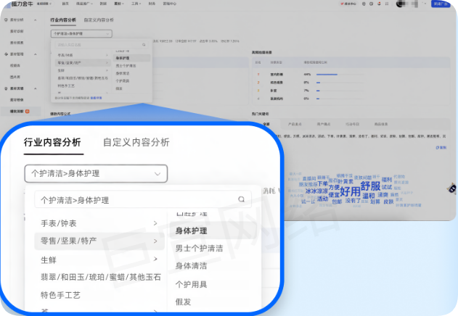
Task: Open the account switcher beside the 磁力金牛 logo
Action: (44, 4)
